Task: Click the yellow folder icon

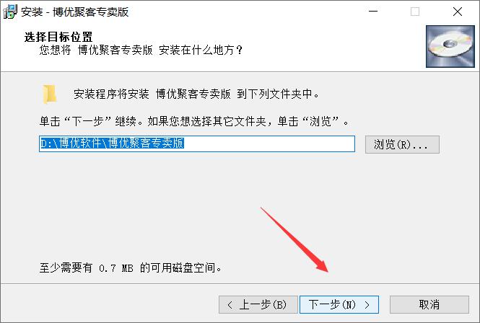Action: point(50,94)
